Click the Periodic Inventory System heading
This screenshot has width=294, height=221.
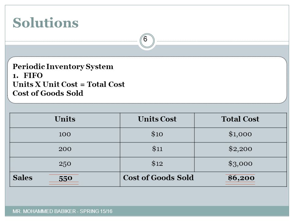point(63,67)
